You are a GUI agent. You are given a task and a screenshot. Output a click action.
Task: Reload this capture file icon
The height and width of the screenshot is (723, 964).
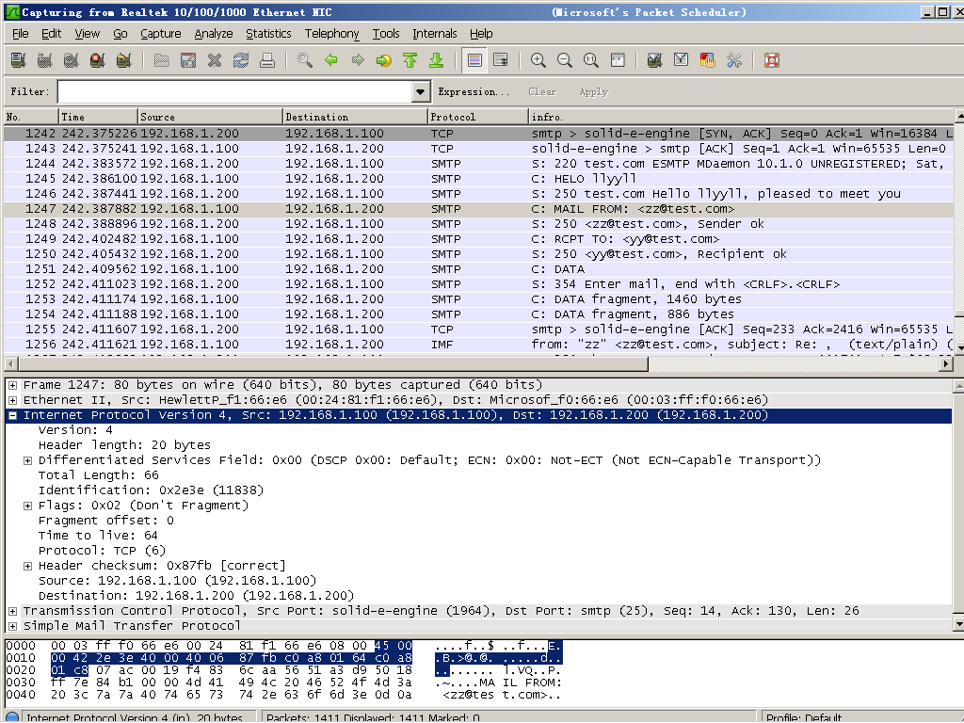241,60
